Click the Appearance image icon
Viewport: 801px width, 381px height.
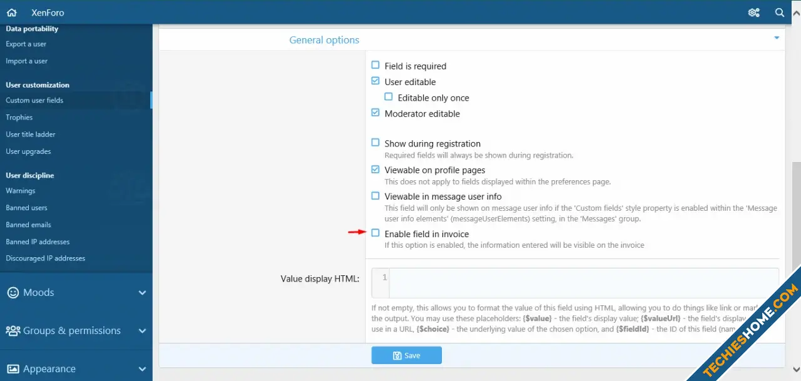[x=12, y=369]
